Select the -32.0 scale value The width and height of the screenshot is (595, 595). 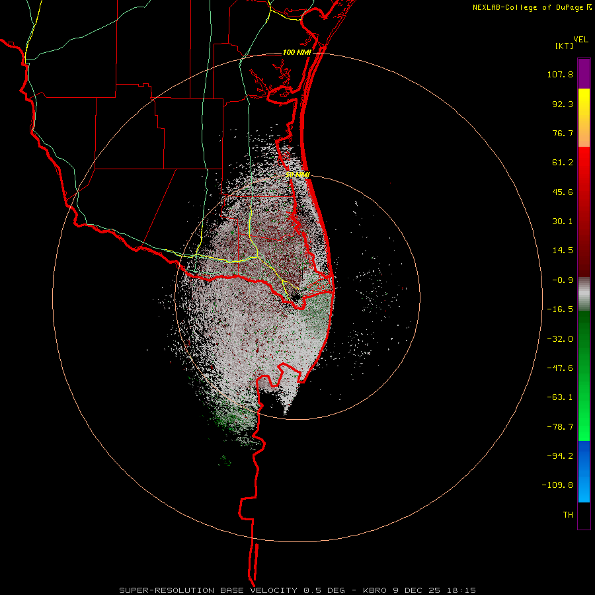click(560, 339)
